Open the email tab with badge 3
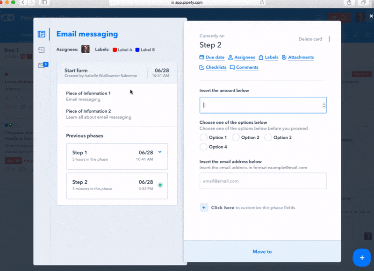This screenshot has height=271, width=374. click(43, 65)
